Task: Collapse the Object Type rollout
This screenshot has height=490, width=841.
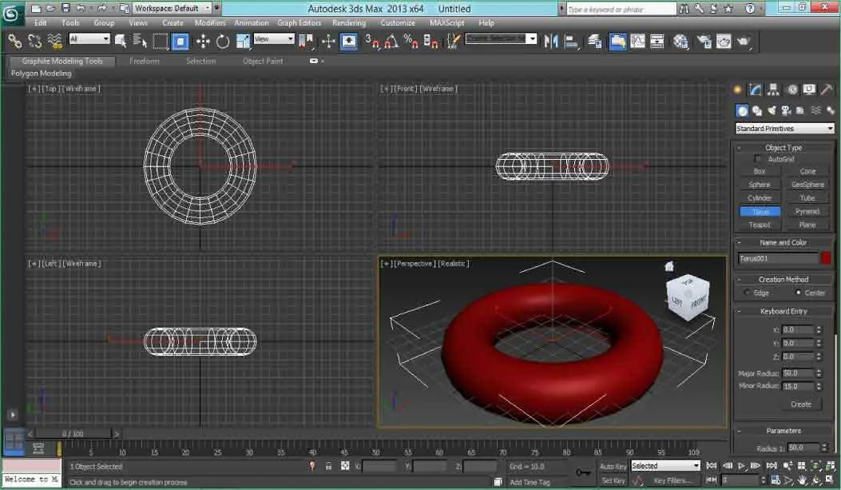Action: tap(783, 148)
